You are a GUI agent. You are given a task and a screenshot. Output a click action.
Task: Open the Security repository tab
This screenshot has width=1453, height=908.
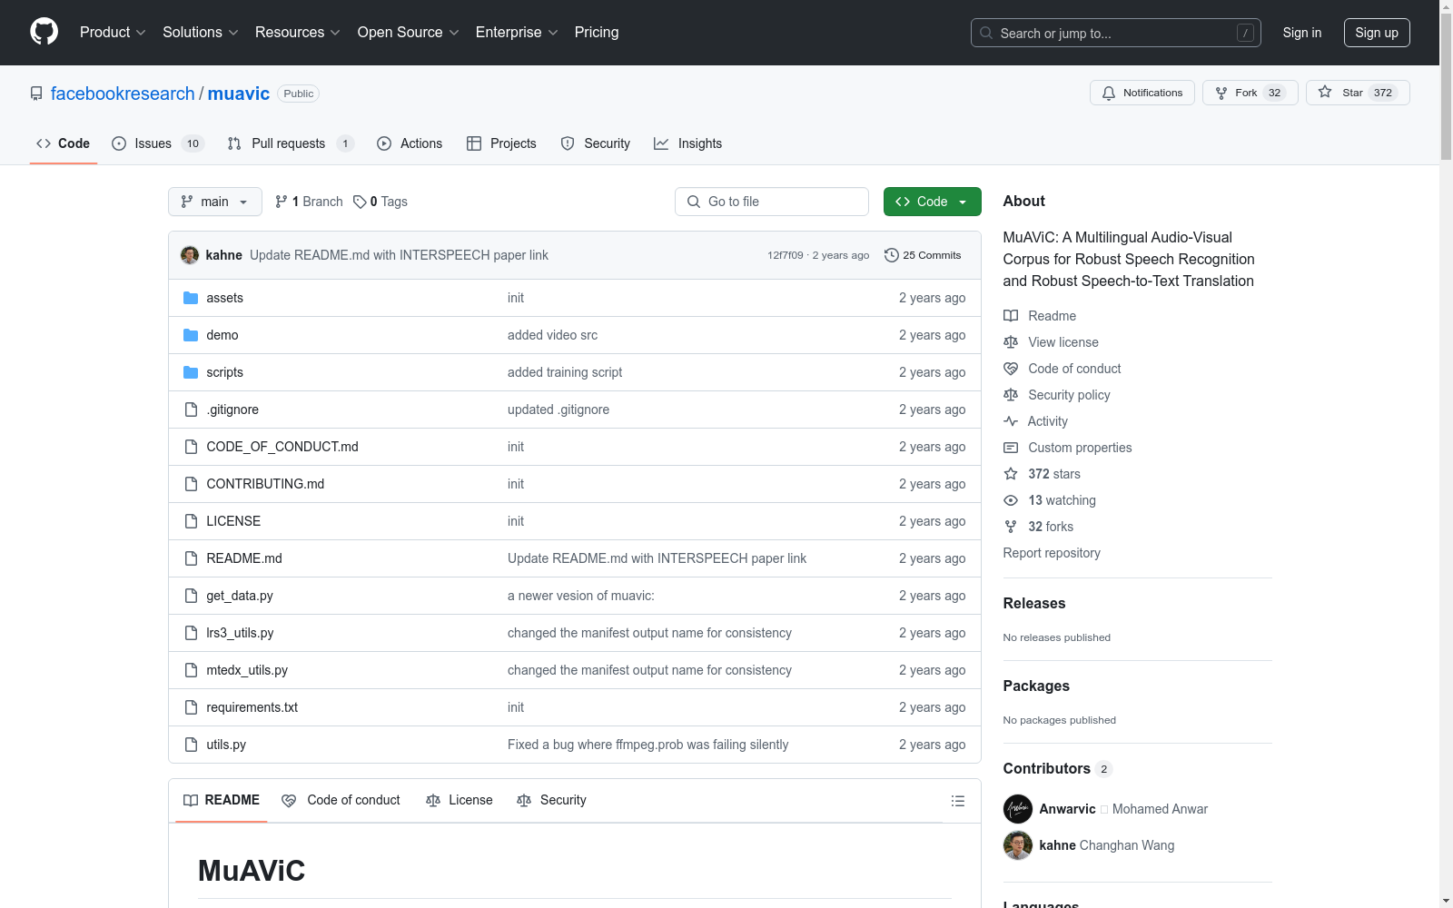click(x=596, y=143)
